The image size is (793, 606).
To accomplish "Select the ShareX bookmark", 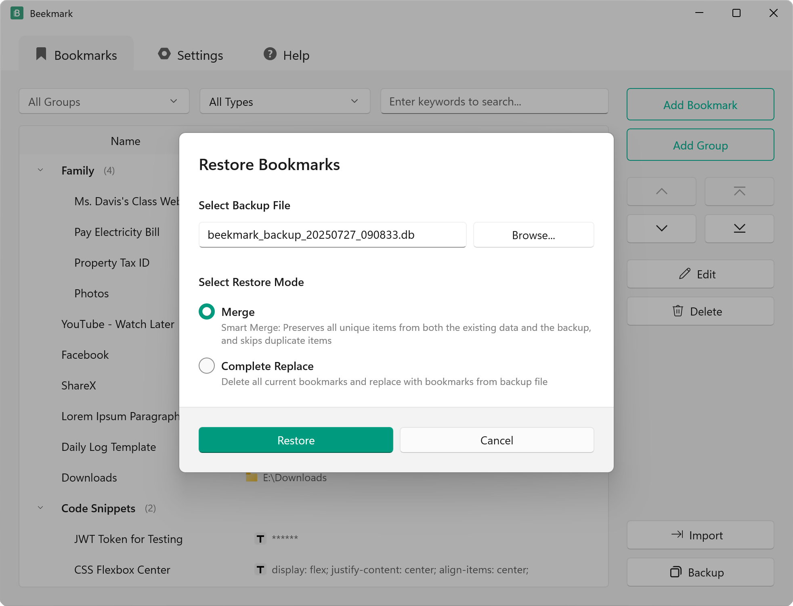I will [79, 385].
